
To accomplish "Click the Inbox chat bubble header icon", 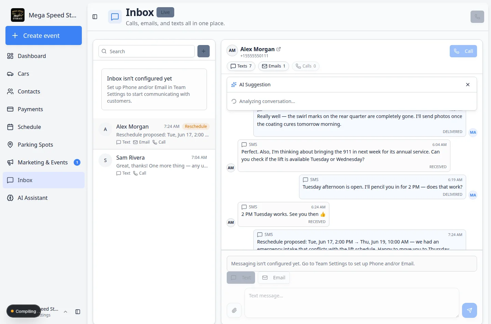I will [115, 17].
